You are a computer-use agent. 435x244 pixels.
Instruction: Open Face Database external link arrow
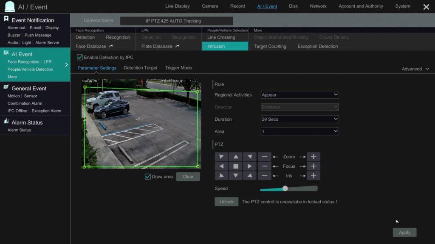coord(111,46)
